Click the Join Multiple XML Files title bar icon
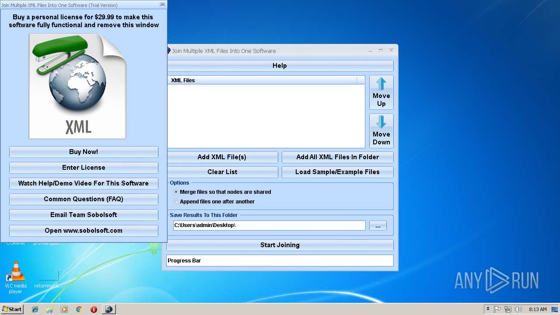Viewport: 560px width, 315px height. 168,51
